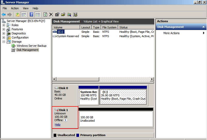Collapse the Storage tree node
The width and height of the screenshot is (207, 140).
[x=4, y=42]
